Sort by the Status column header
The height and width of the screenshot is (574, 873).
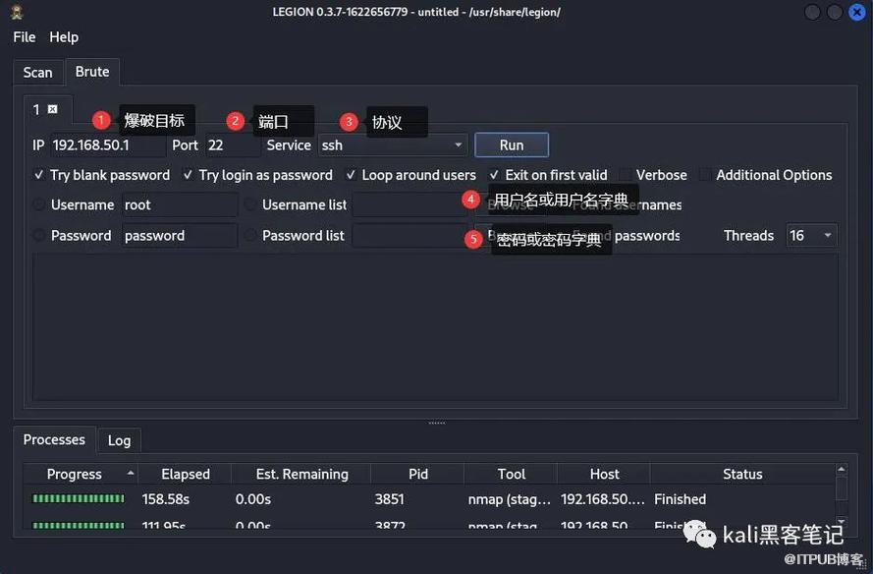(x=742, y=475)
